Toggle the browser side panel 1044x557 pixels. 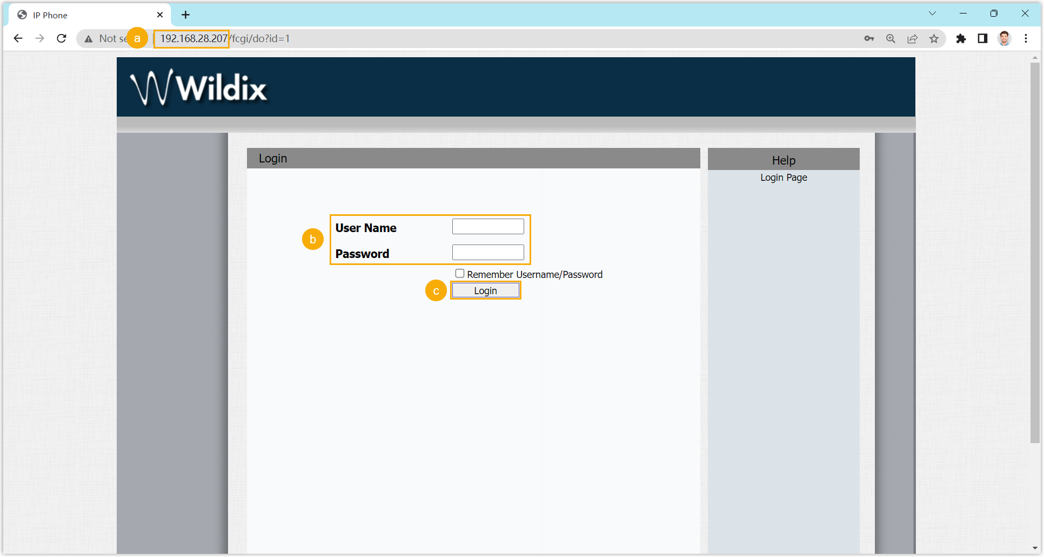click(982, 38)
